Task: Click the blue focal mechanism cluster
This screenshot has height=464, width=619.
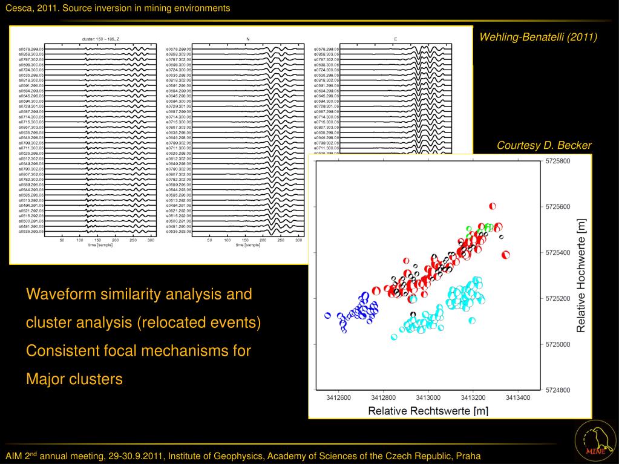Action: click(352, 312)
